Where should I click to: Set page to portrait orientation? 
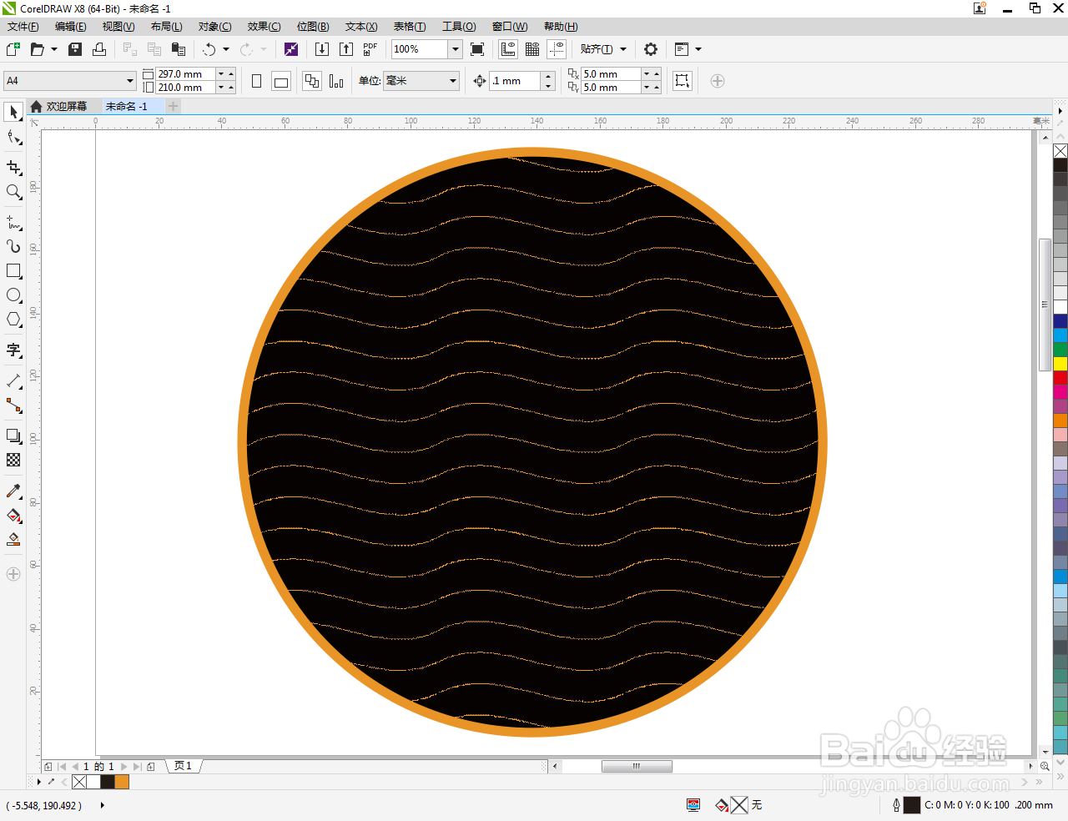[x=257, y=81]
